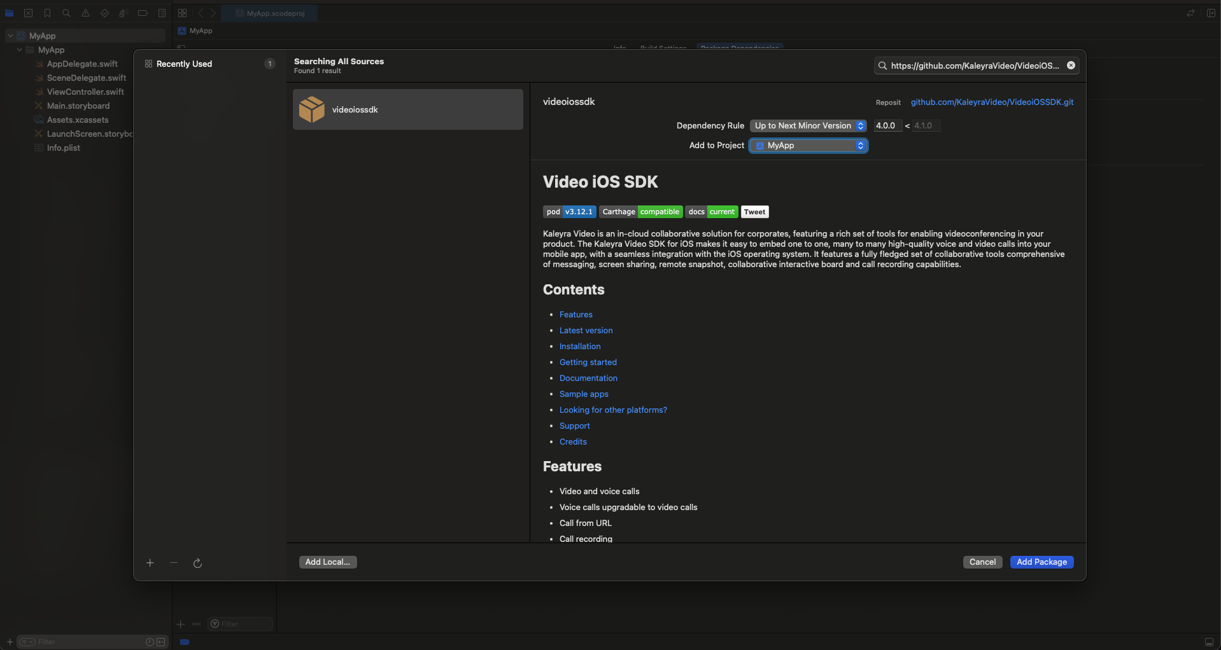Clear the package URL search field
This screenshot has height=650, width=1221.
1071,66
